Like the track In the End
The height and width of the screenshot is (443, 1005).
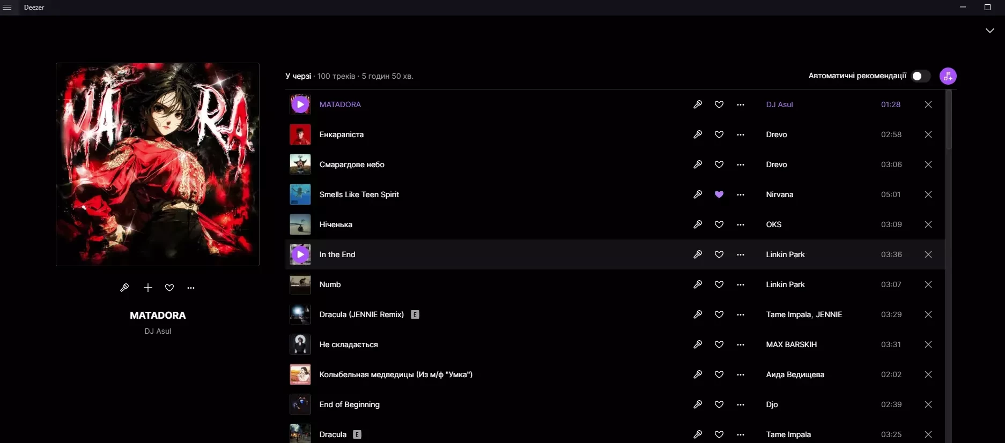719,254
